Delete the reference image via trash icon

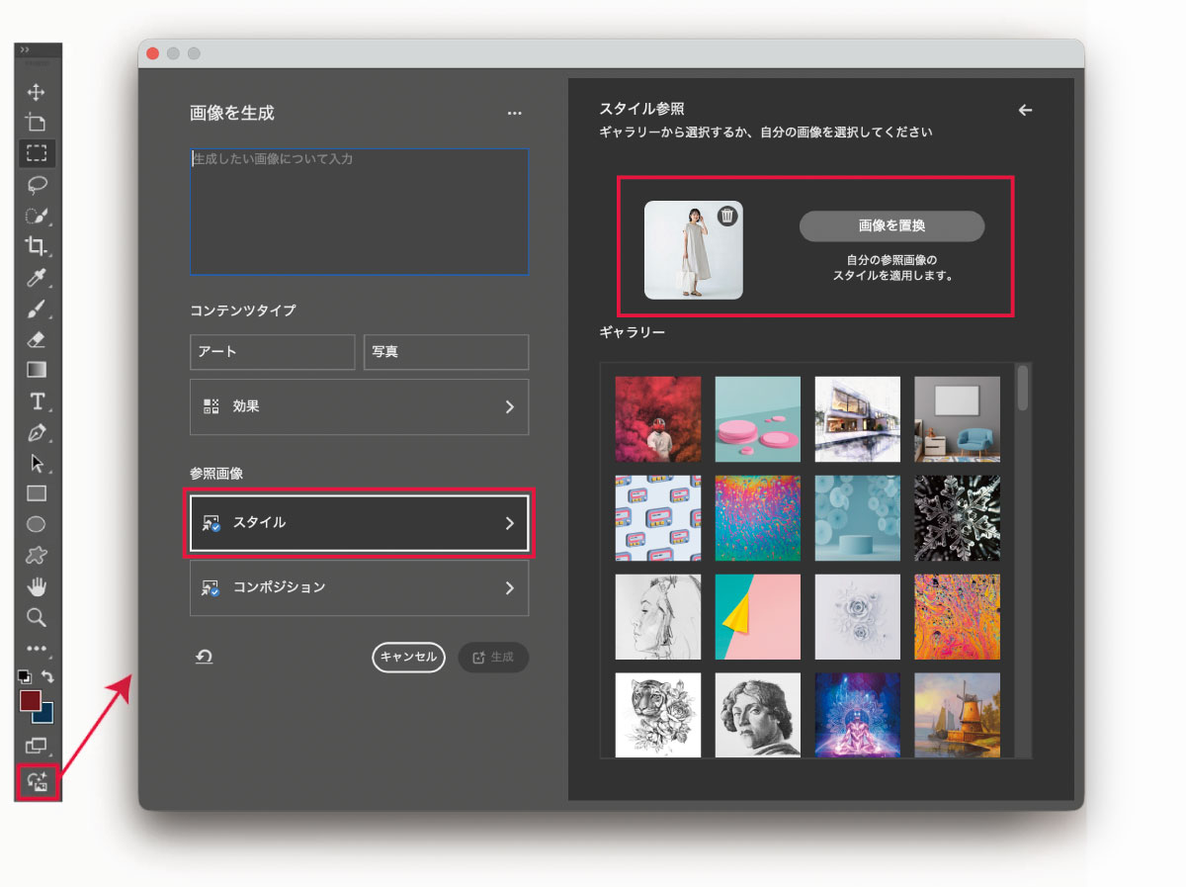tap(726, 216)
